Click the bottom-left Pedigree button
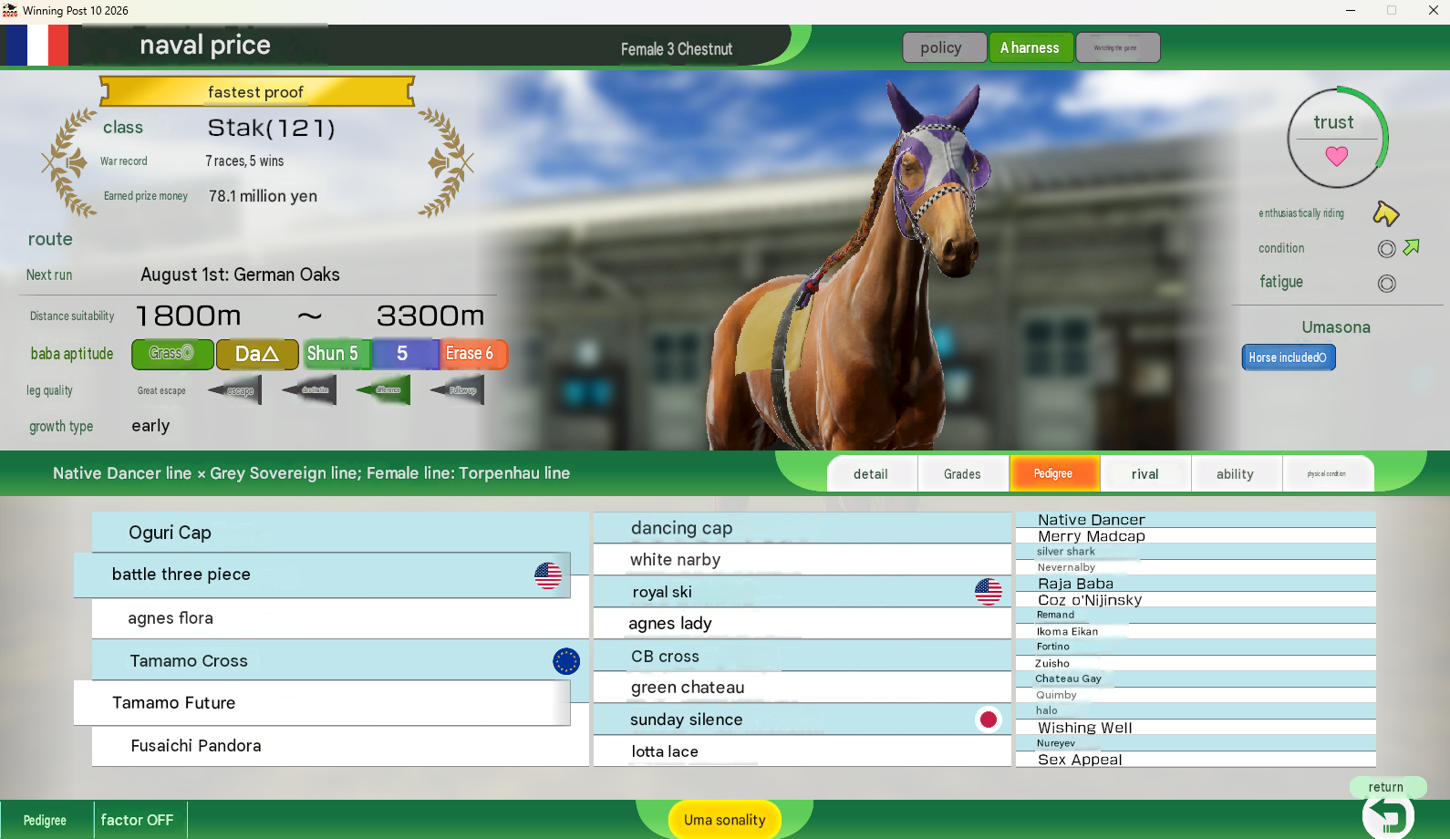The image size is (1450, 839). pos(47,820)
